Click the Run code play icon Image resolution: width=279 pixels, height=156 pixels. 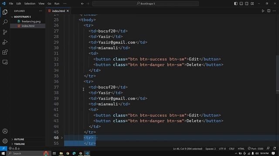point(263,11)
